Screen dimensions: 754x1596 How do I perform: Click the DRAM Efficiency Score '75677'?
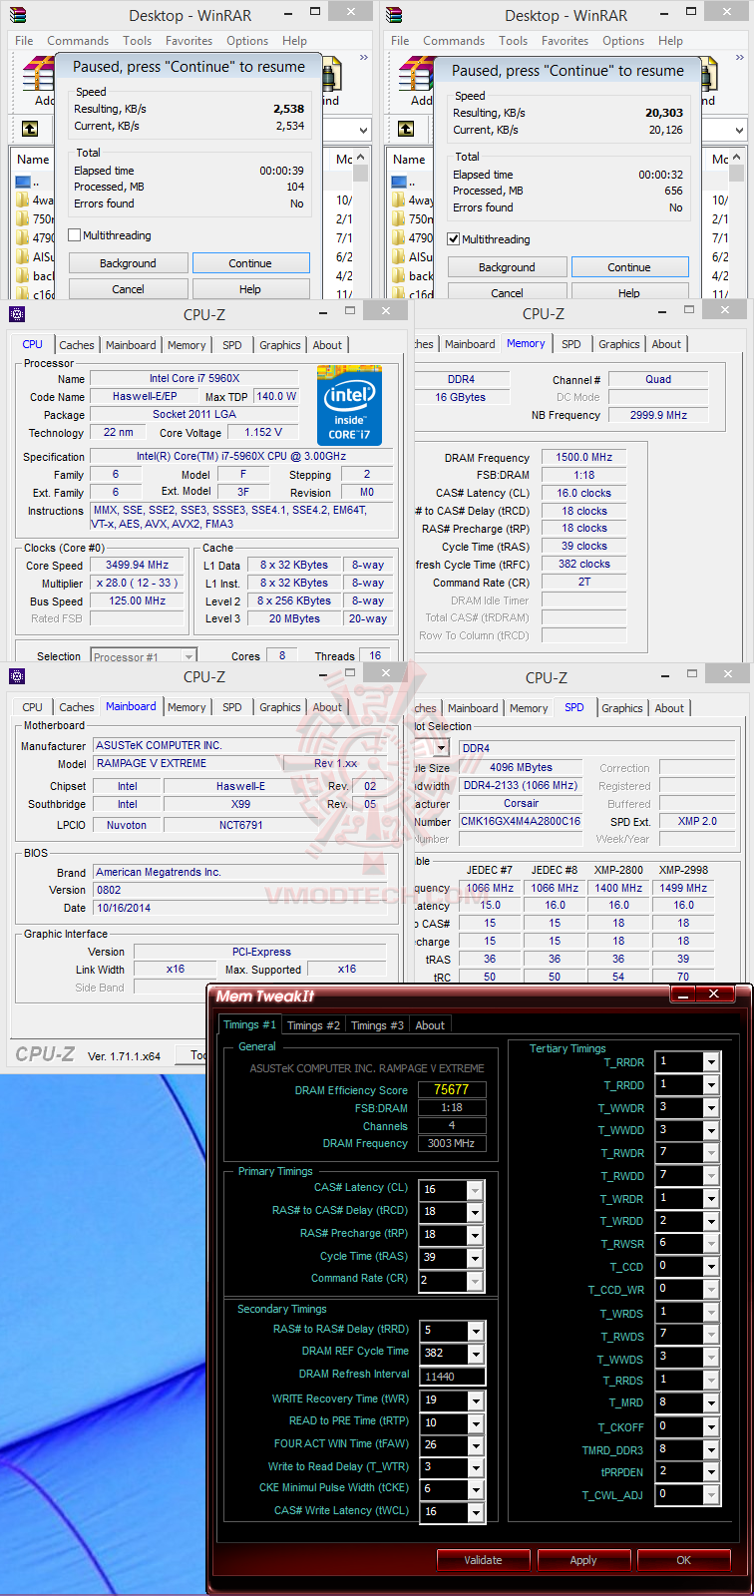point(451,1089)
